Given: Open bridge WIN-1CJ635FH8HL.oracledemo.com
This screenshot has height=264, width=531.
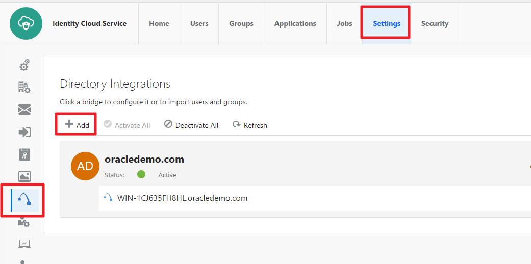Looking at the screenshot, I should [182, 198].
